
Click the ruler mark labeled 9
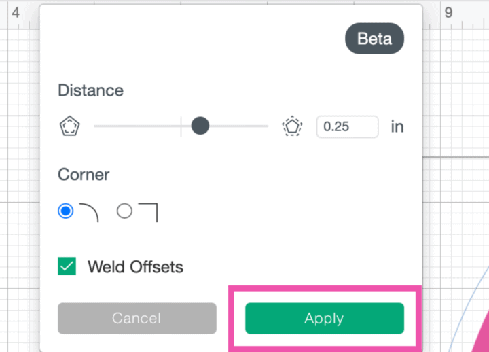pyautogui.click(x=448, y=12)
